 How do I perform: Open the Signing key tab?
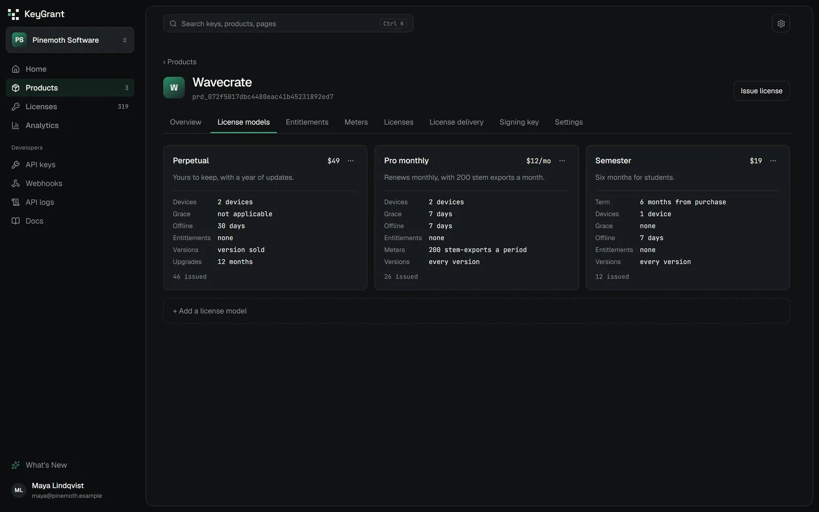pos(519,122)
